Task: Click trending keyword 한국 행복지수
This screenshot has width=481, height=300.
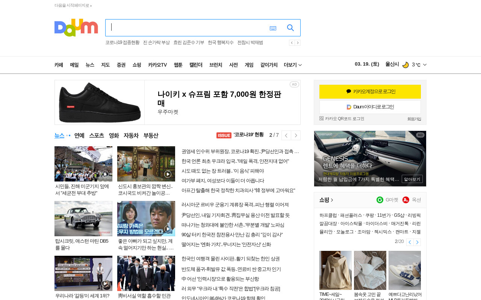Action: click(x=221, y=43)
